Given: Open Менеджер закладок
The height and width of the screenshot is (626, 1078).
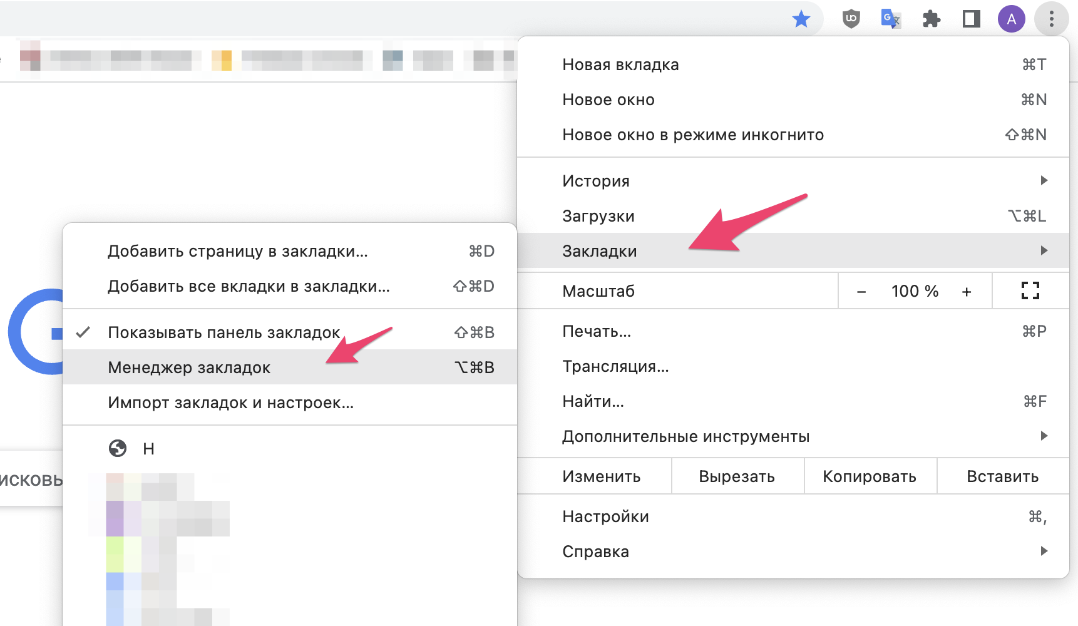Looking at the screenshot, I should coord(290,367).
